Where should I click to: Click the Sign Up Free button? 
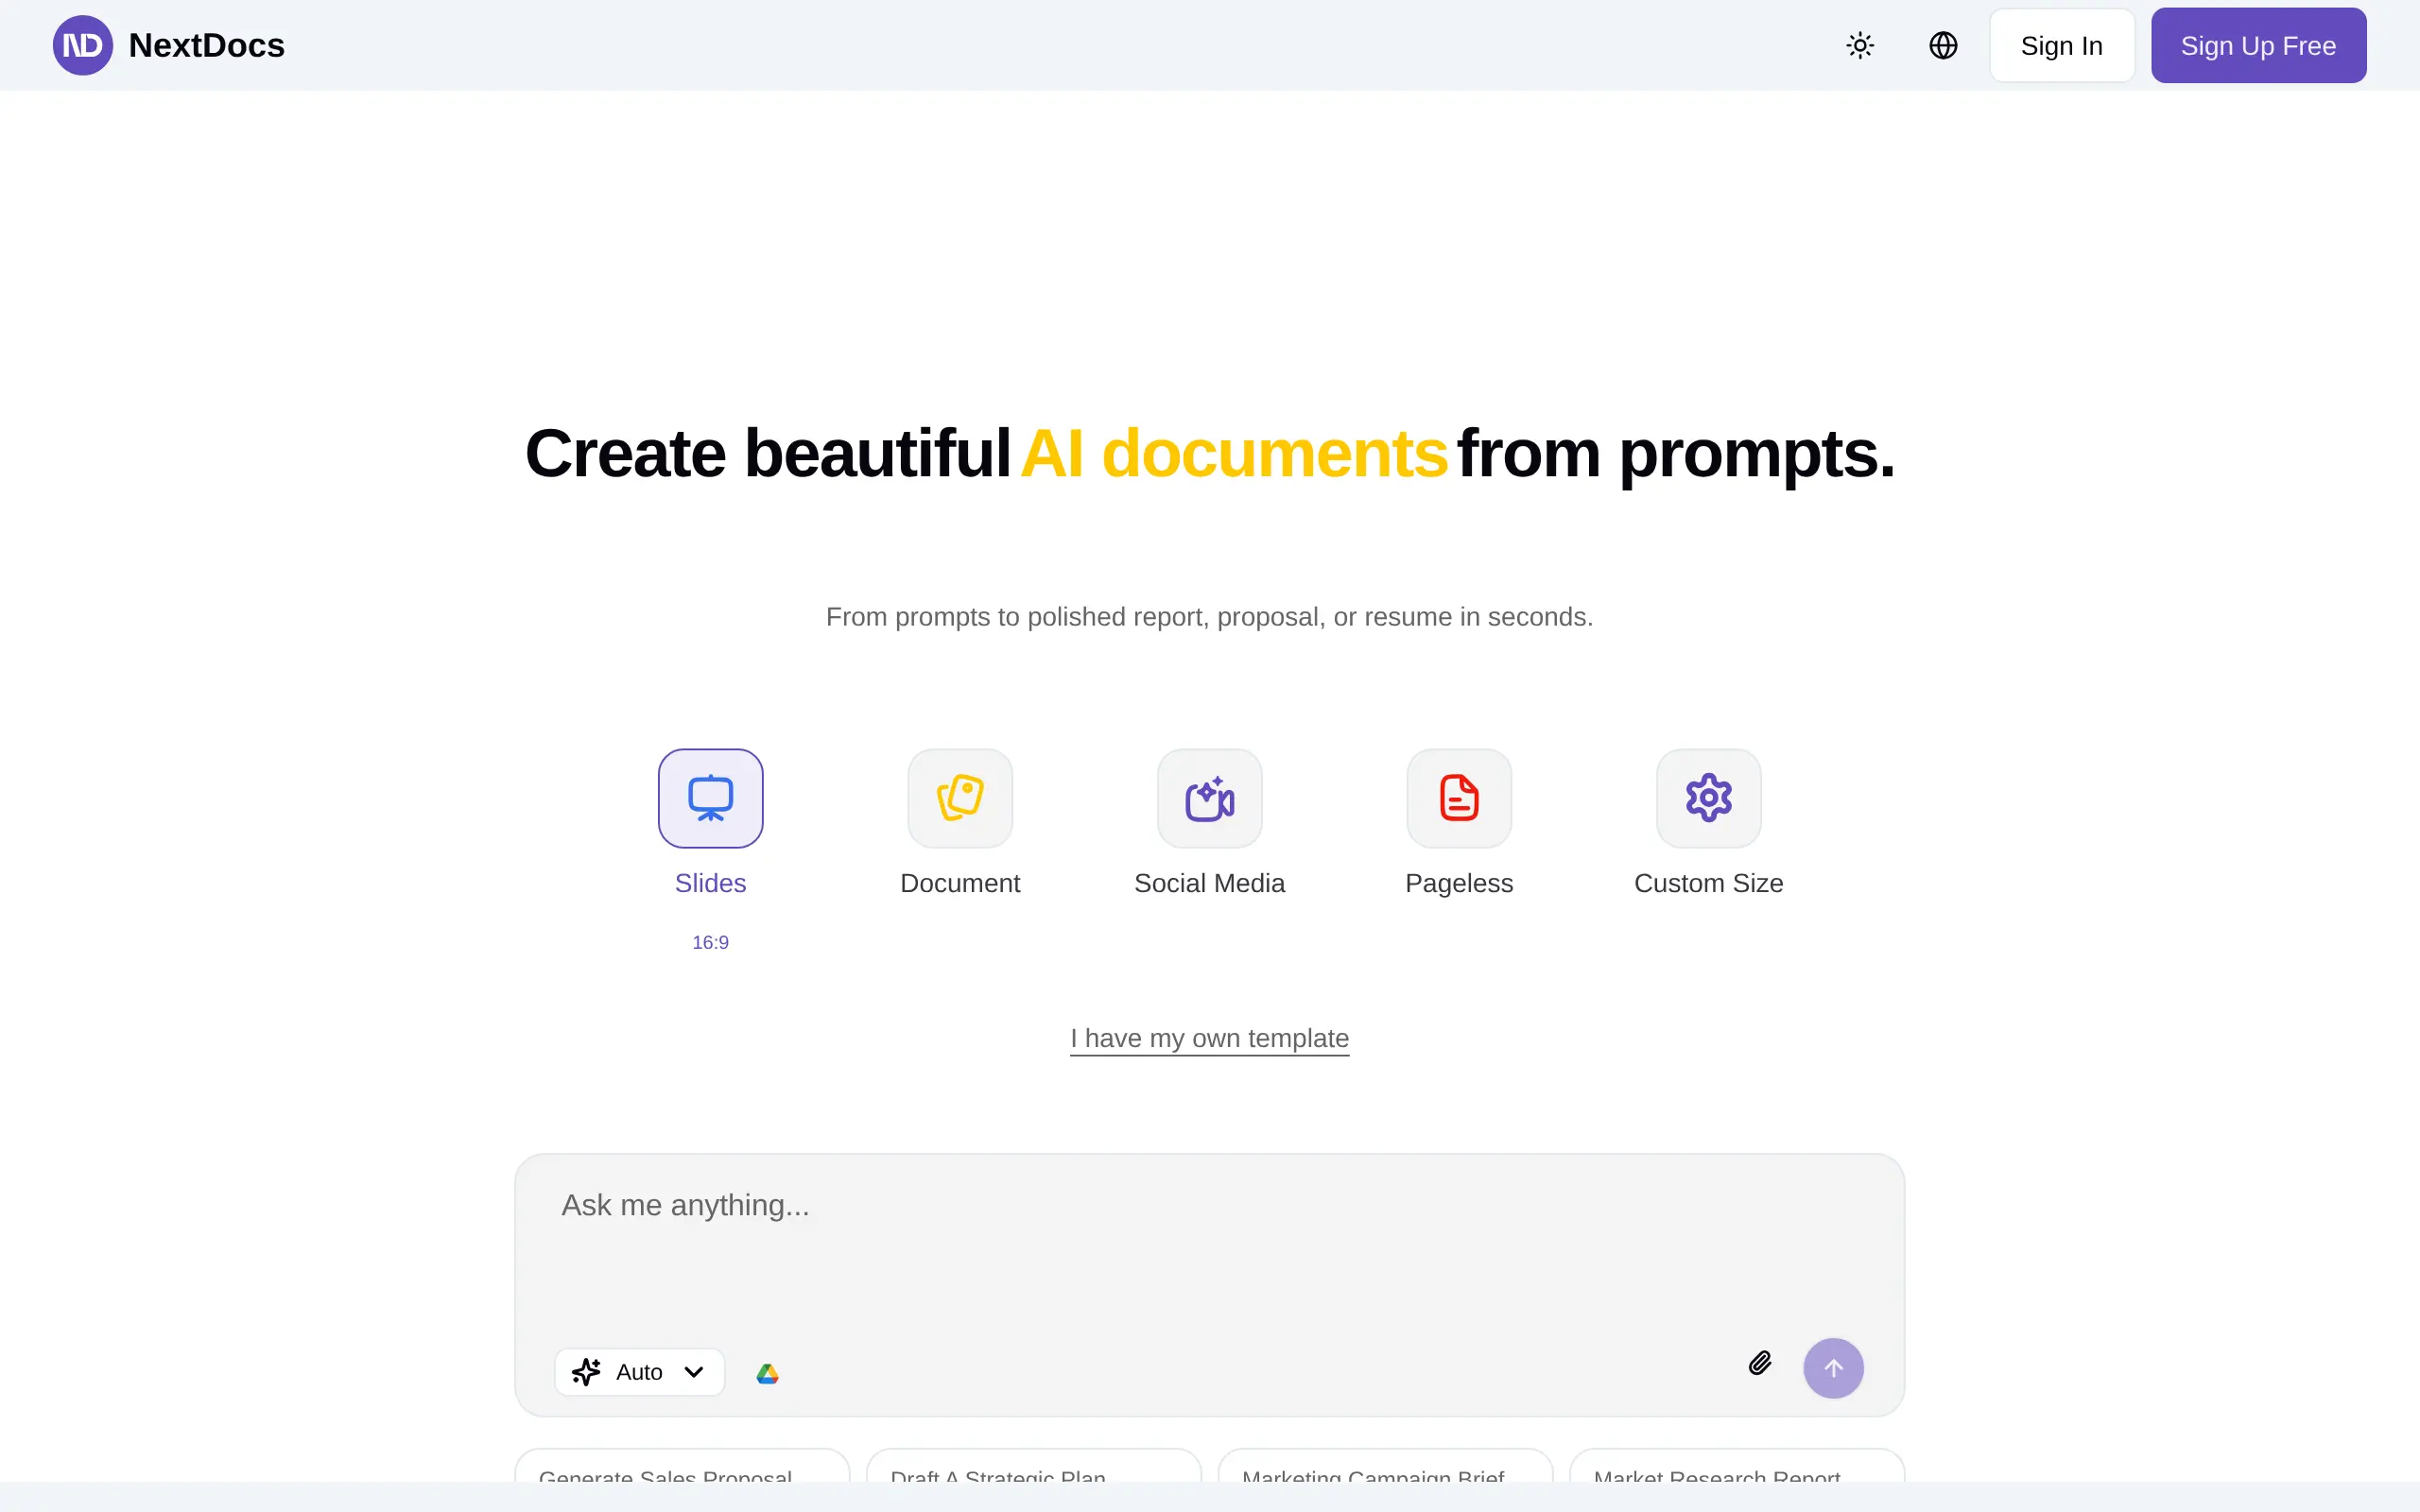(x=2257, y=45)
